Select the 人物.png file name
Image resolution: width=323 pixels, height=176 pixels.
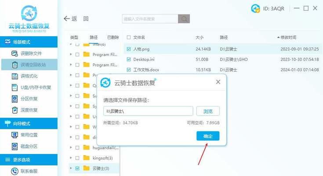[142, 49]
